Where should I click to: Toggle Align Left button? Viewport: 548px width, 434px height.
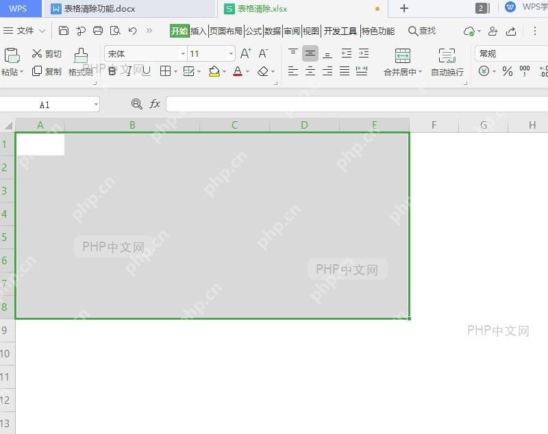pyautogui.click(x=293, y=71)
